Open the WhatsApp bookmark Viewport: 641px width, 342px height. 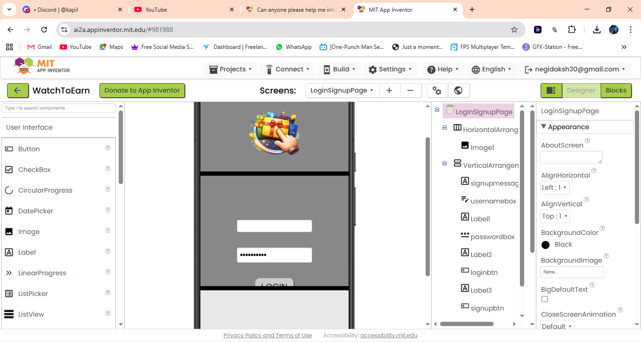click(x=294, y=47)
